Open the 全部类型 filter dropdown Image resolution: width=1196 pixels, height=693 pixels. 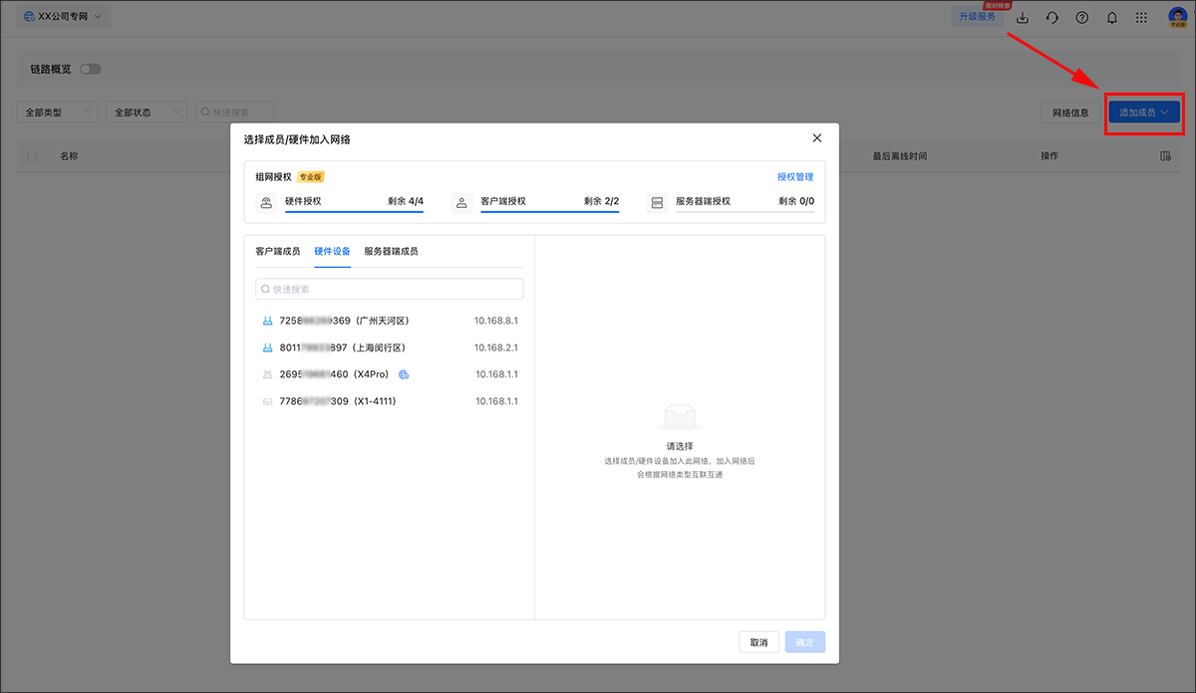point(57,113)
